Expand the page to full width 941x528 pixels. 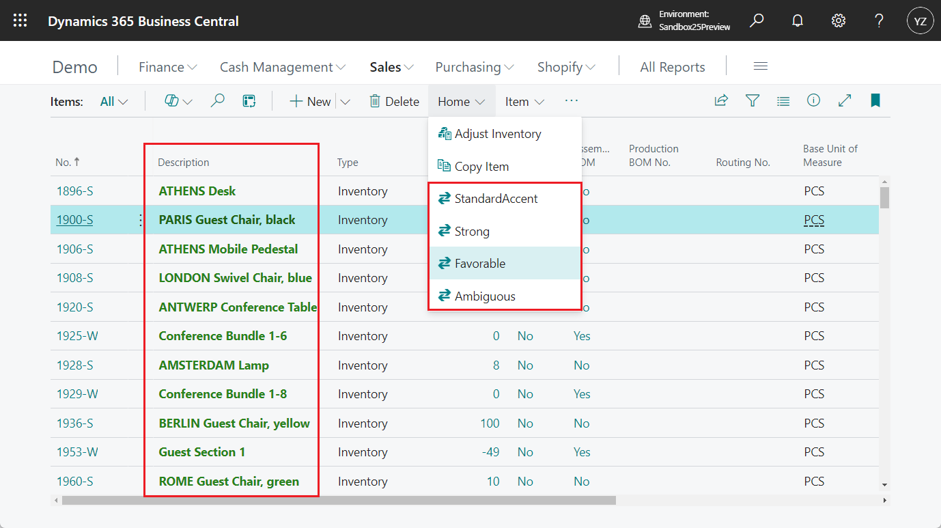coord(845,101)
